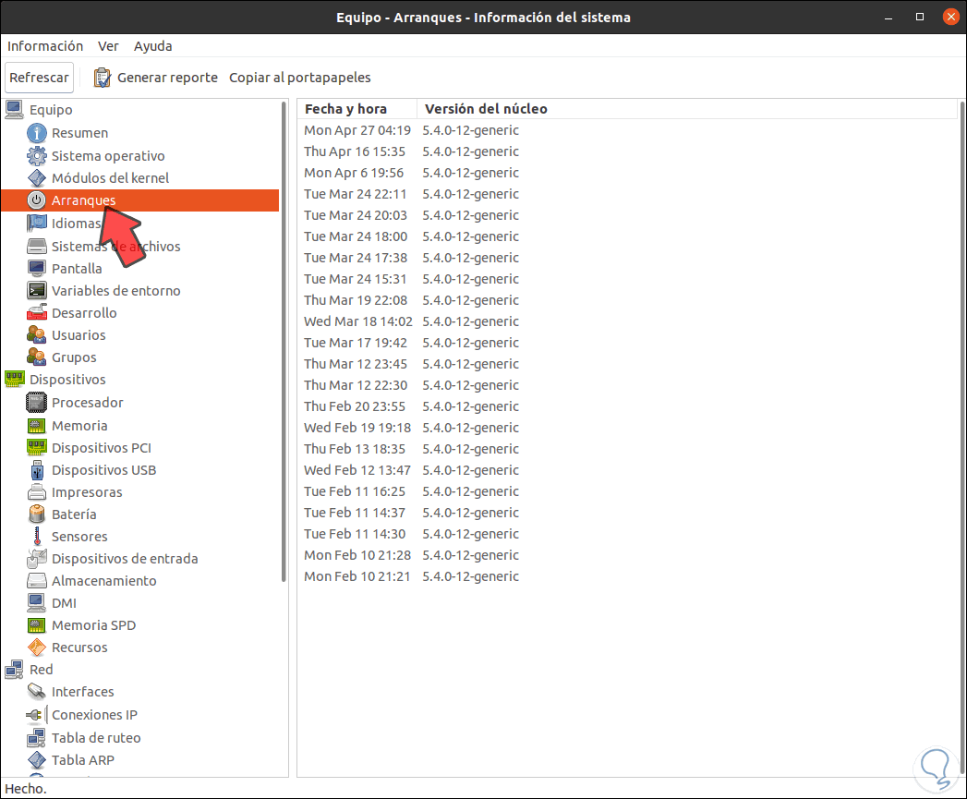The height and width of the screenshot is (799, 967).
Task: Click the Pantalla monitor icon
Action: [x=37, y=269]
